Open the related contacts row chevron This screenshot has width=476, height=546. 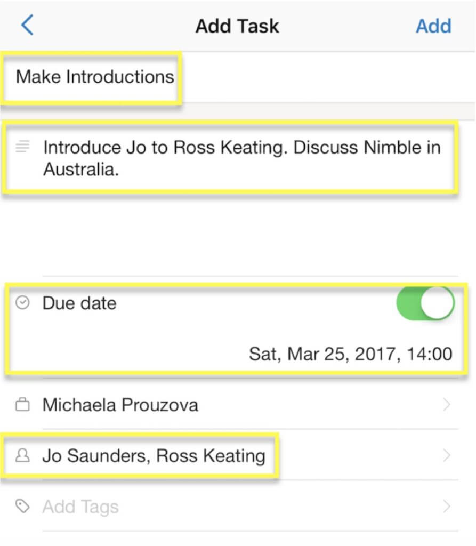coord(447,456)
